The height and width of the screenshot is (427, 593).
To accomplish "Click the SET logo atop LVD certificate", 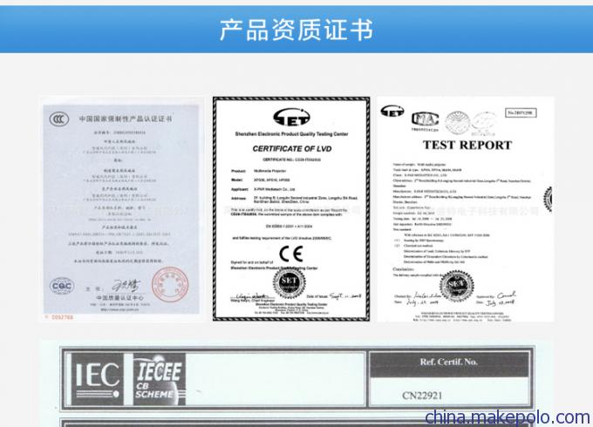I will [291, 117].
